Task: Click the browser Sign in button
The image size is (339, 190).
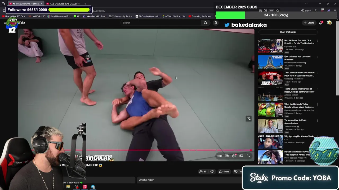Action: (306, 11)
